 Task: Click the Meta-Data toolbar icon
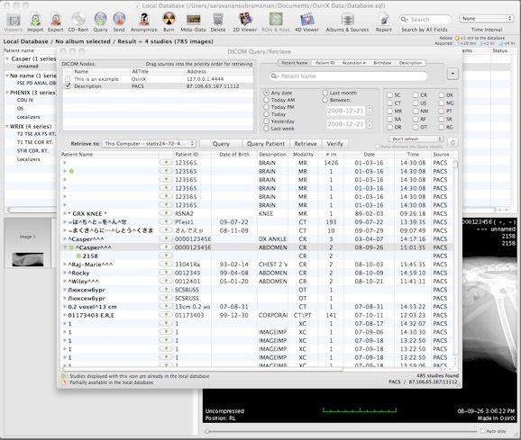pos(194,19)
